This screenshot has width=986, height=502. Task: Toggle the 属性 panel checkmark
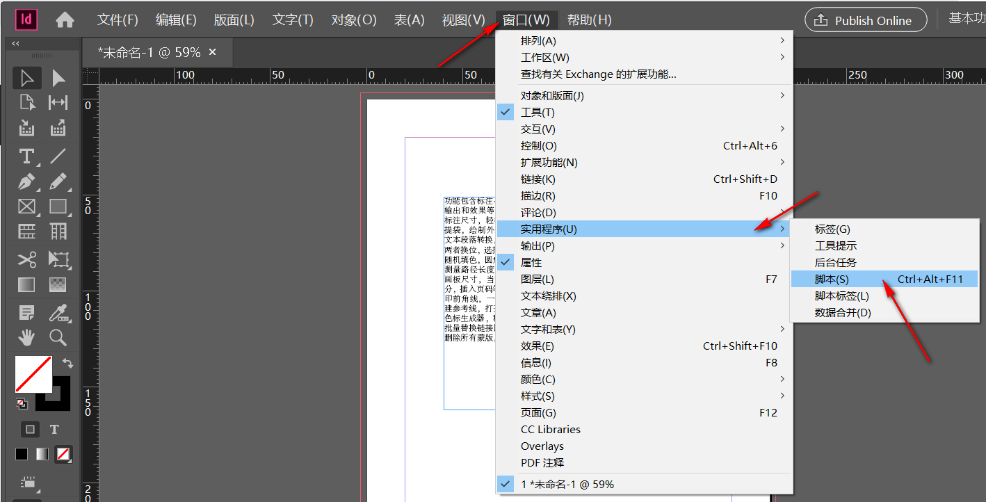(531, 262)
